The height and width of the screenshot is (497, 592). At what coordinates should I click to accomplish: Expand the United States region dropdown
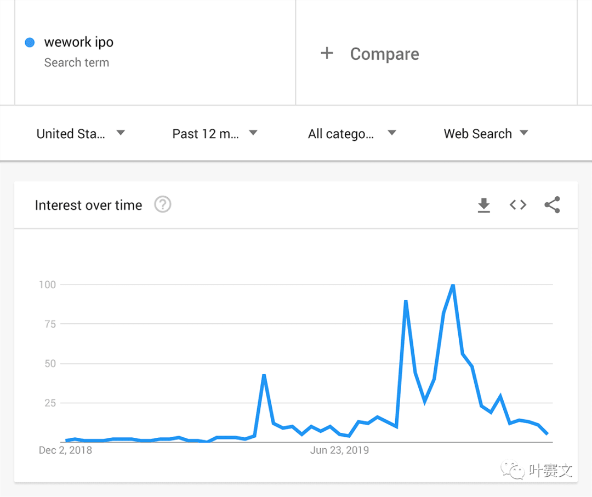coord(81,134)
